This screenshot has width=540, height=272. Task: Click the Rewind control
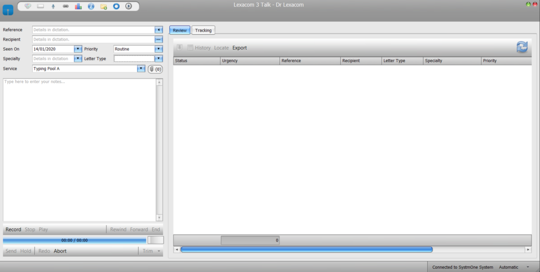tap(118, 229)
